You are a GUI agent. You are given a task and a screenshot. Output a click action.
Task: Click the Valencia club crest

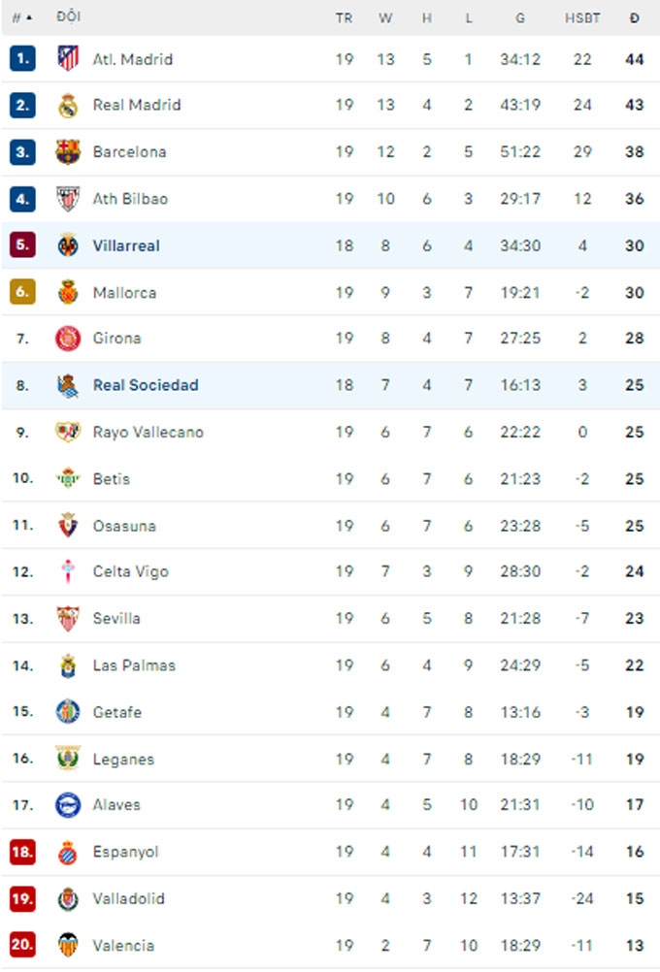(67, 945)
